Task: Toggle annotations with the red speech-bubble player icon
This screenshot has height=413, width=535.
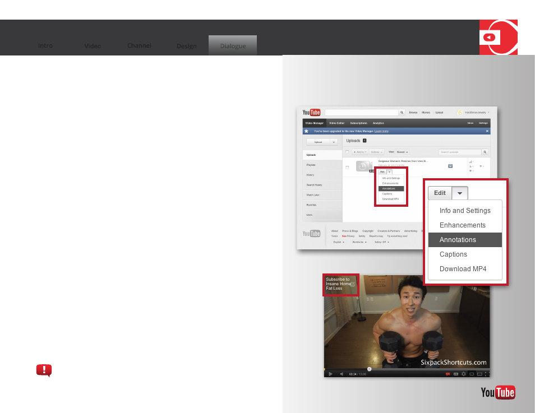Action: coord(448,374)
